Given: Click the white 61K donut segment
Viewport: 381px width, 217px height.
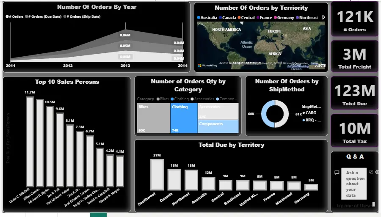Looking at the screenshot, I should (x=286, y=114).
